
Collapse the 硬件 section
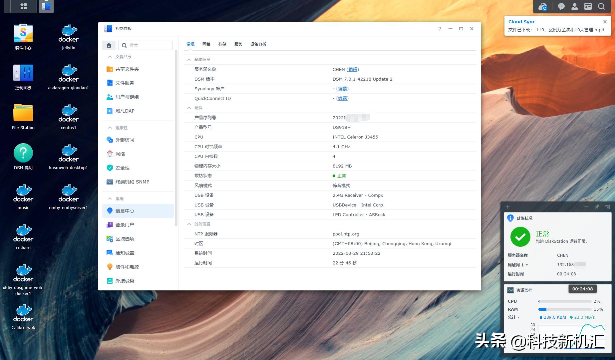(x=188, y=108)
